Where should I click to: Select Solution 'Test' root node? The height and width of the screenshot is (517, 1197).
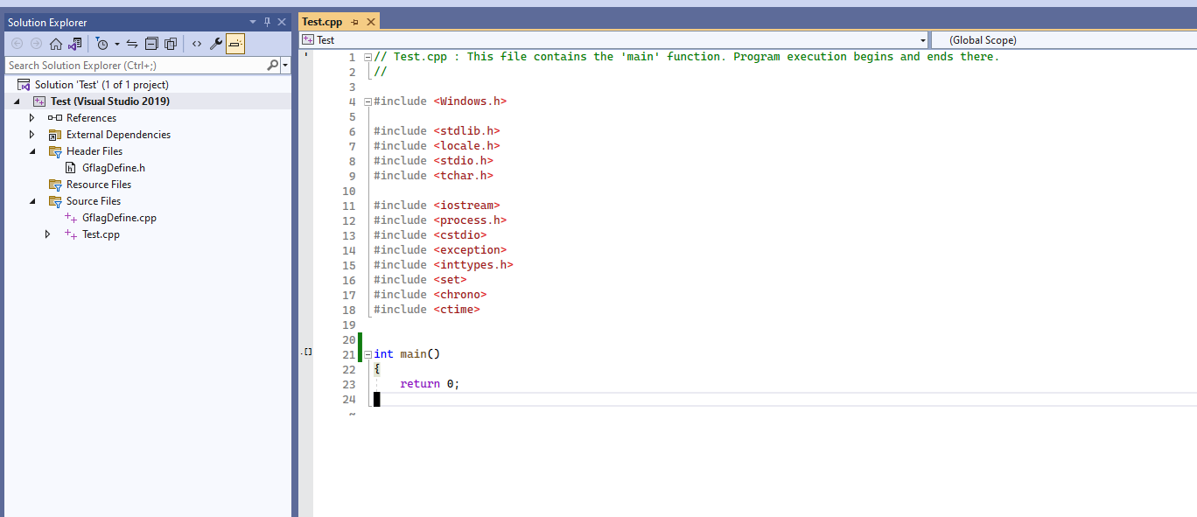point(101,85)
